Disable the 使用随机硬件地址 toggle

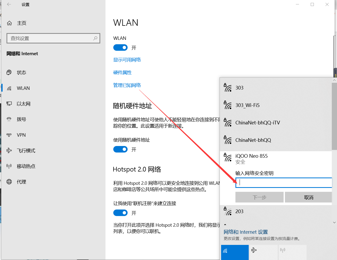pos(120,149)
